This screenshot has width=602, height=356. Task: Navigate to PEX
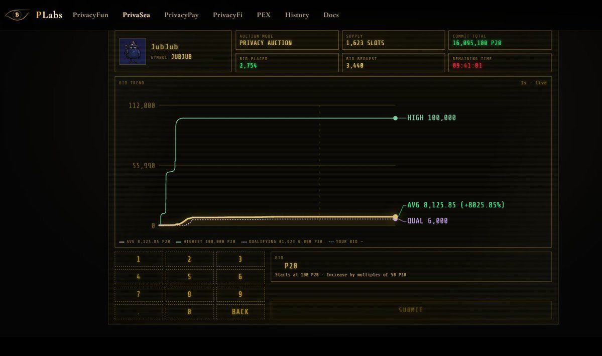point(264,15)
